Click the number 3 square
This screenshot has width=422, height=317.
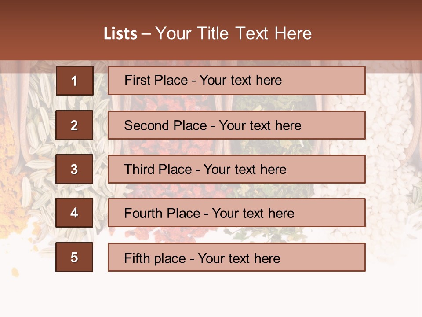click(74, 169)
